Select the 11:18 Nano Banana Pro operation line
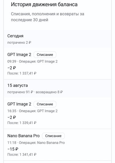Screen dimensions: 115x163 pos(36,143)
